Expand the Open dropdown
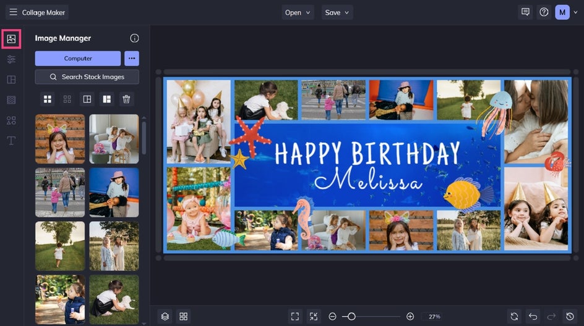The image size is (584, 326). point(298,12)
